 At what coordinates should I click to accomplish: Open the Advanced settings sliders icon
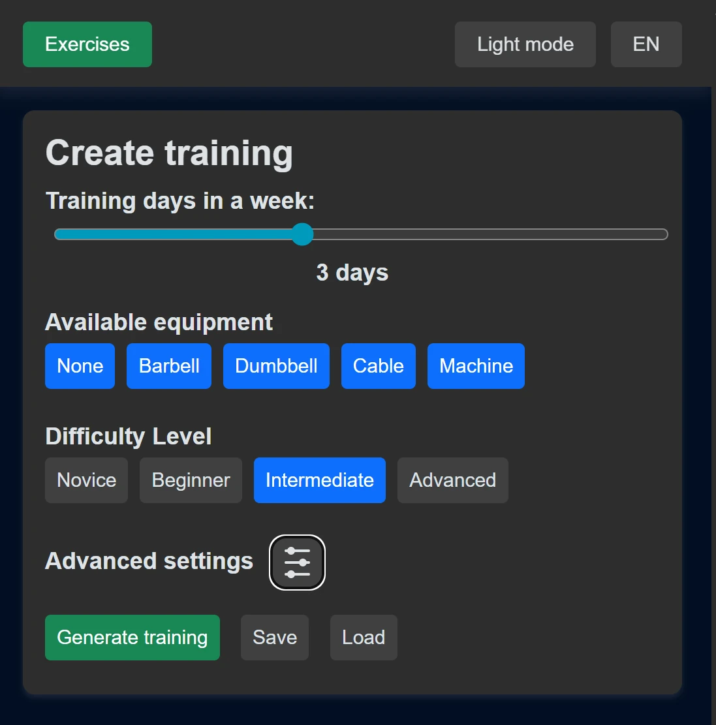tap(297, 563)
